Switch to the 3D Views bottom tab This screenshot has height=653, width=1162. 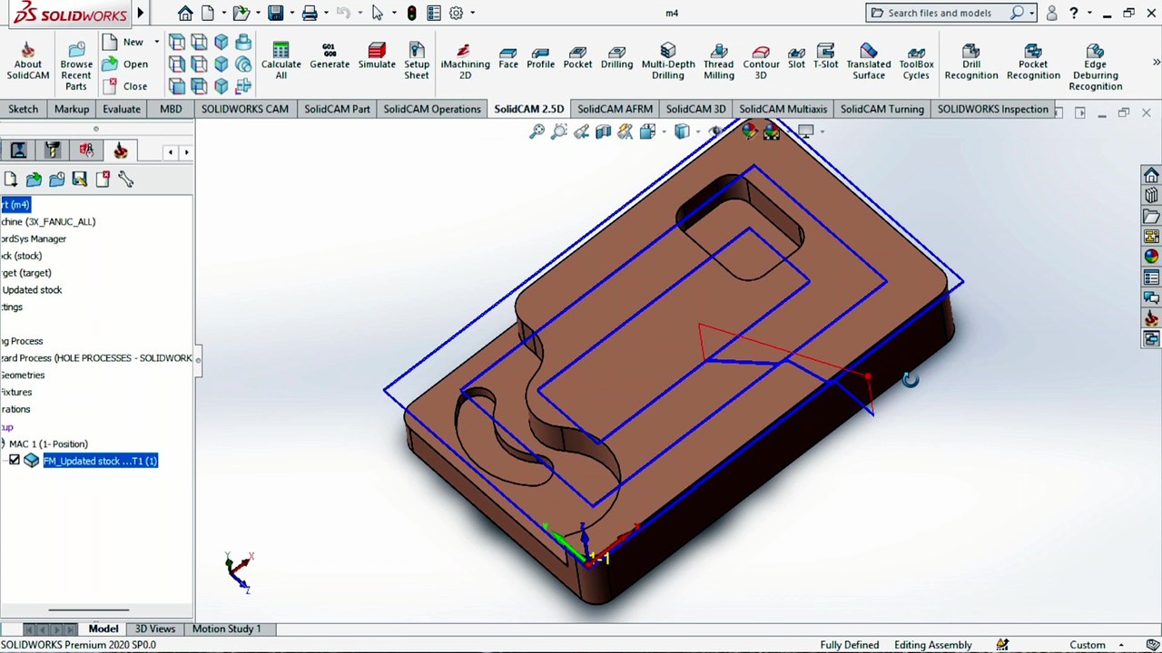[x=155, y=629]
